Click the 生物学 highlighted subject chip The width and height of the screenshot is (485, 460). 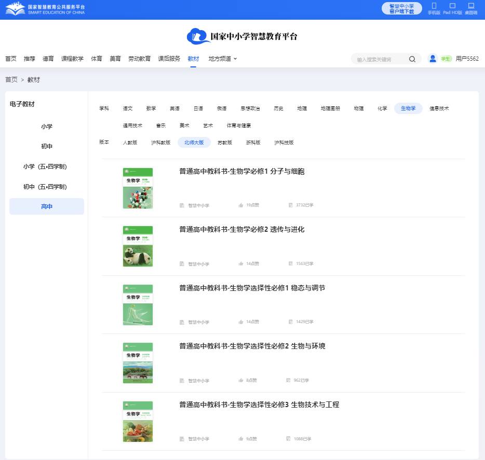(x=409, y=108)
